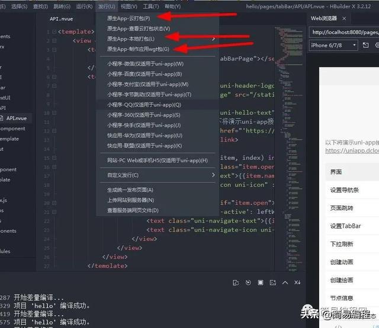This screenshot has height=328, width=379.
Task: Open the 工具(T) menu
Action: pos(151,7)
